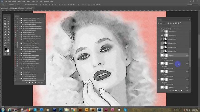Select the Eyedropper tool
This screenshot has width=200, height=112.
click(x=8, y=24)
